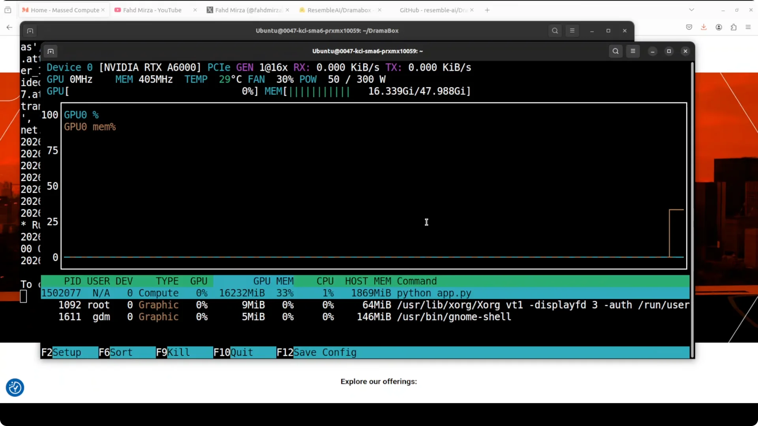Click the PID column header

pos(72,281)
